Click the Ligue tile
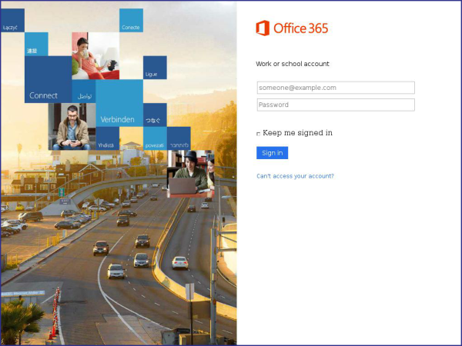 [155, 68]
